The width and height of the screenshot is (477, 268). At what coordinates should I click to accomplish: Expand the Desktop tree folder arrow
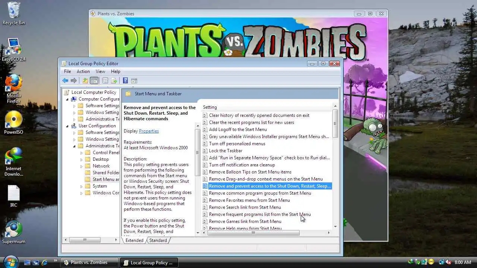81,159
